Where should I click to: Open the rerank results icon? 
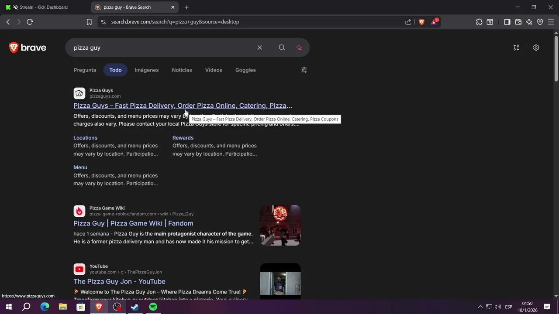tap(516, 48)
